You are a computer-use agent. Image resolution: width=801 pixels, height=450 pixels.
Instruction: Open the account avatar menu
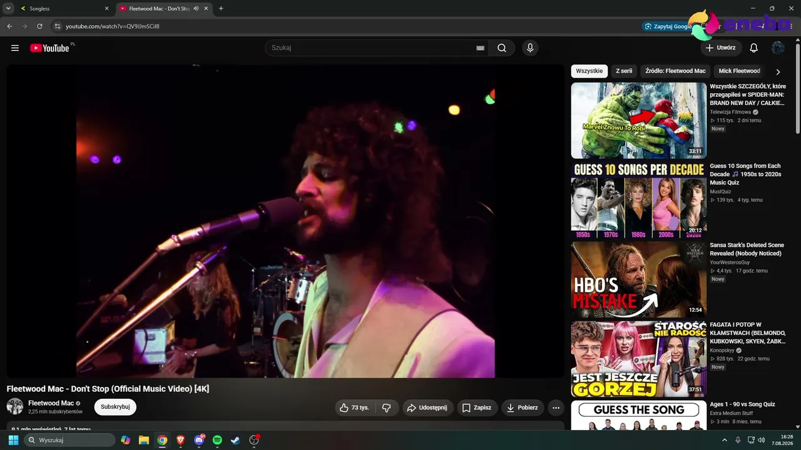point(778,48)
